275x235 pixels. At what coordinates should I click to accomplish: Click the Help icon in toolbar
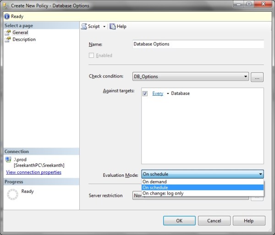113,27
